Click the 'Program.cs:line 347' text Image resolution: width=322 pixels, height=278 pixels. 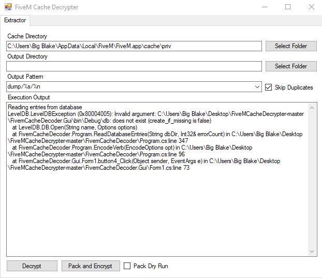pyautogui.click(x=164, y=141)
